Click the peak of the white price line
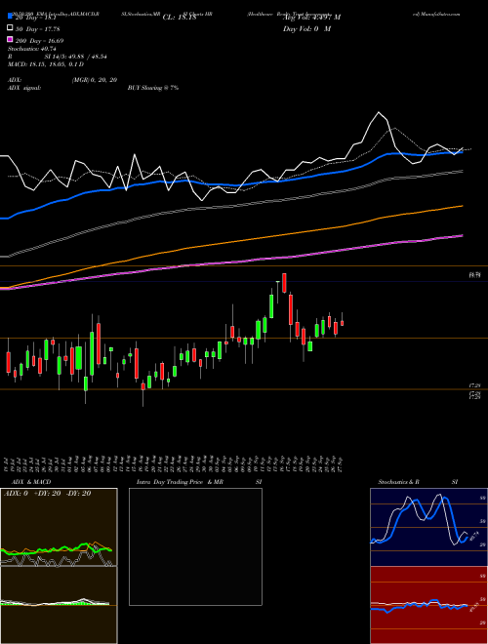Screen dimensions: 488x644 point(379,112)
